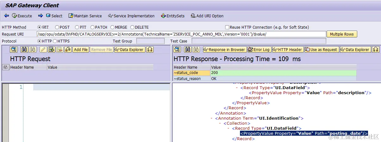Viewport: 381px width, 142px height.
Task: Click Find Next icon in HTTP Request toolbar
Action: click(32, 49)
